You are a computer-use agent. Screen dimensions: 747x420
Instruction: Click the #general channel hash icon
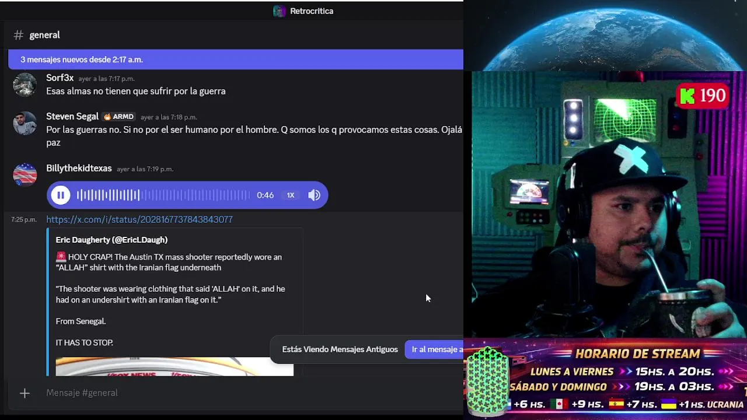19,35
